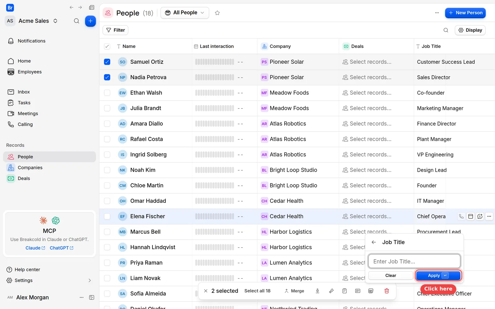This screenshot has height=309, width=495.
Task: Open the All People view dropdown
Action: tap(185, 13)
